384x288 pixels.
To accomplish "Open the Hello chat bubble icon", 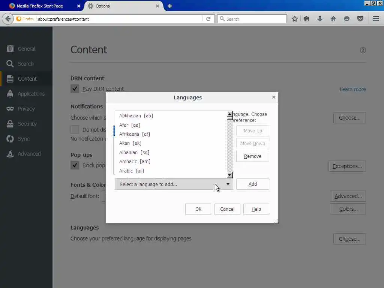I will click(x=346, y=19).
